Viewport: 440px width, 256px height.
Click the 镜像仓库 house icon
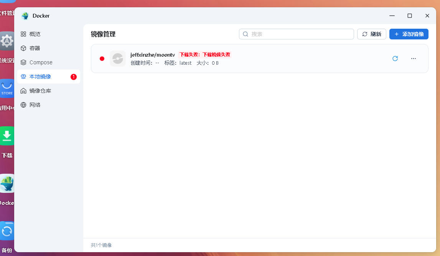(23, 91)
